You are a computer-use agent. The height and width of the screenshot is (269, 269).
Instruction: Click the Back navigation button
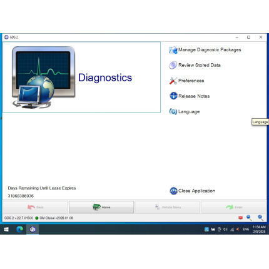point(35,207)
